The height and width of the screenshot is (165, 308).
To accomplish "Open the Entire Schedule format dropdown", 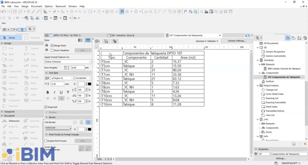I will (68, 62).
